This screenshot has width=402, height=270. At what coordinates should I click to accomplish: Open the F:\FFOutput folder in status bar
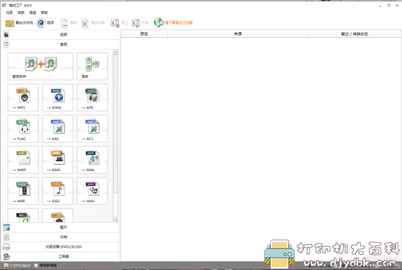tap(17, 265)
